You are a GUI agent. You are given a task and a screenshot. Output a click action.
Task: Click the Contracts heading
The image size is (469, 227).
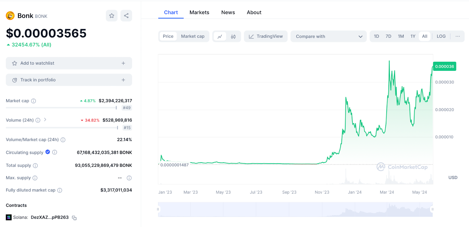click(x=16, y=205)
